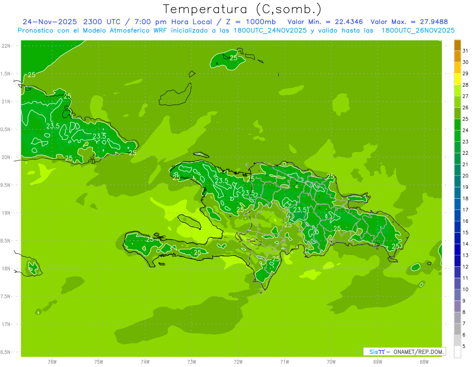
Task: Click the colorbar value 15
Action: (x=466, y=232)
